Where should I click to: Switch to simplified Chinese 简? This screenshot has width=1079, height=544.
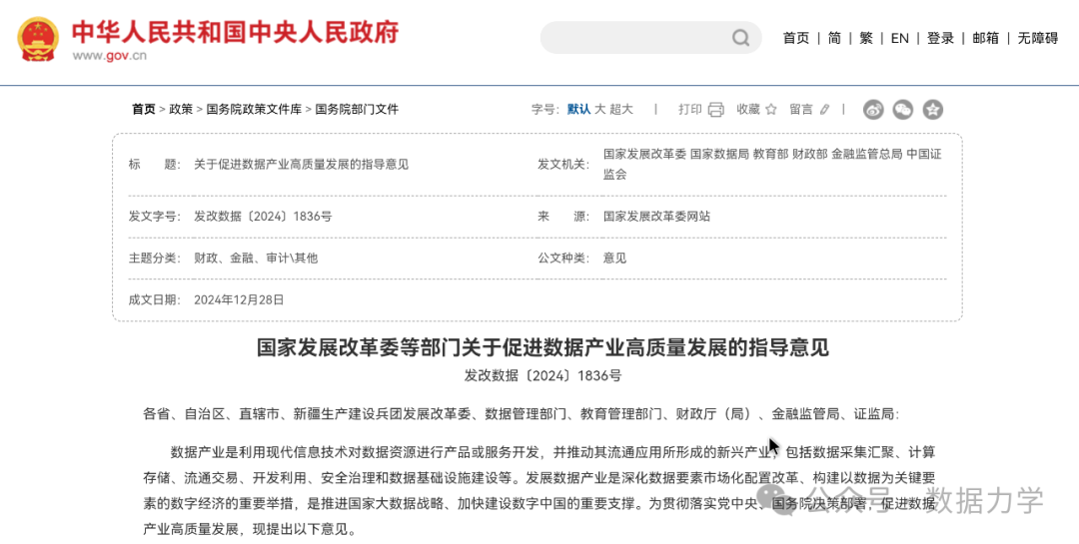834,39
